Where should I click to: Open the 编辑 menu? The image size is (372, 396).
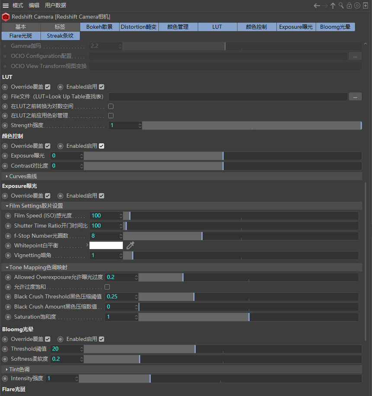point(34,6)
